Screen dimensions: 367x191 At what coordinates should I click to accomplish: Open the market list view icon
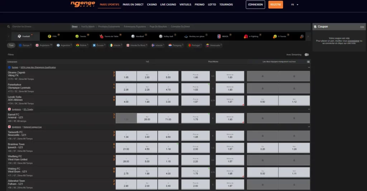(x=308, y=62)
